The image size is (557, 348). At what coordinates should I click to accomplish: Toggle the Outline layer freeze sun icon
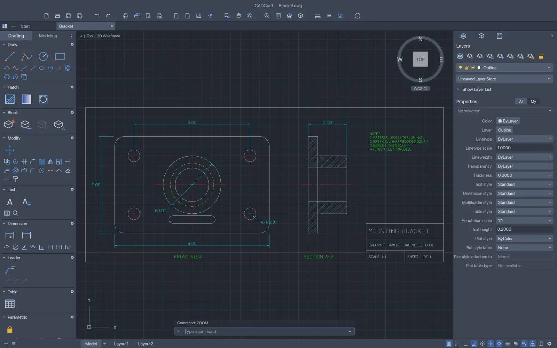(473, 68)
